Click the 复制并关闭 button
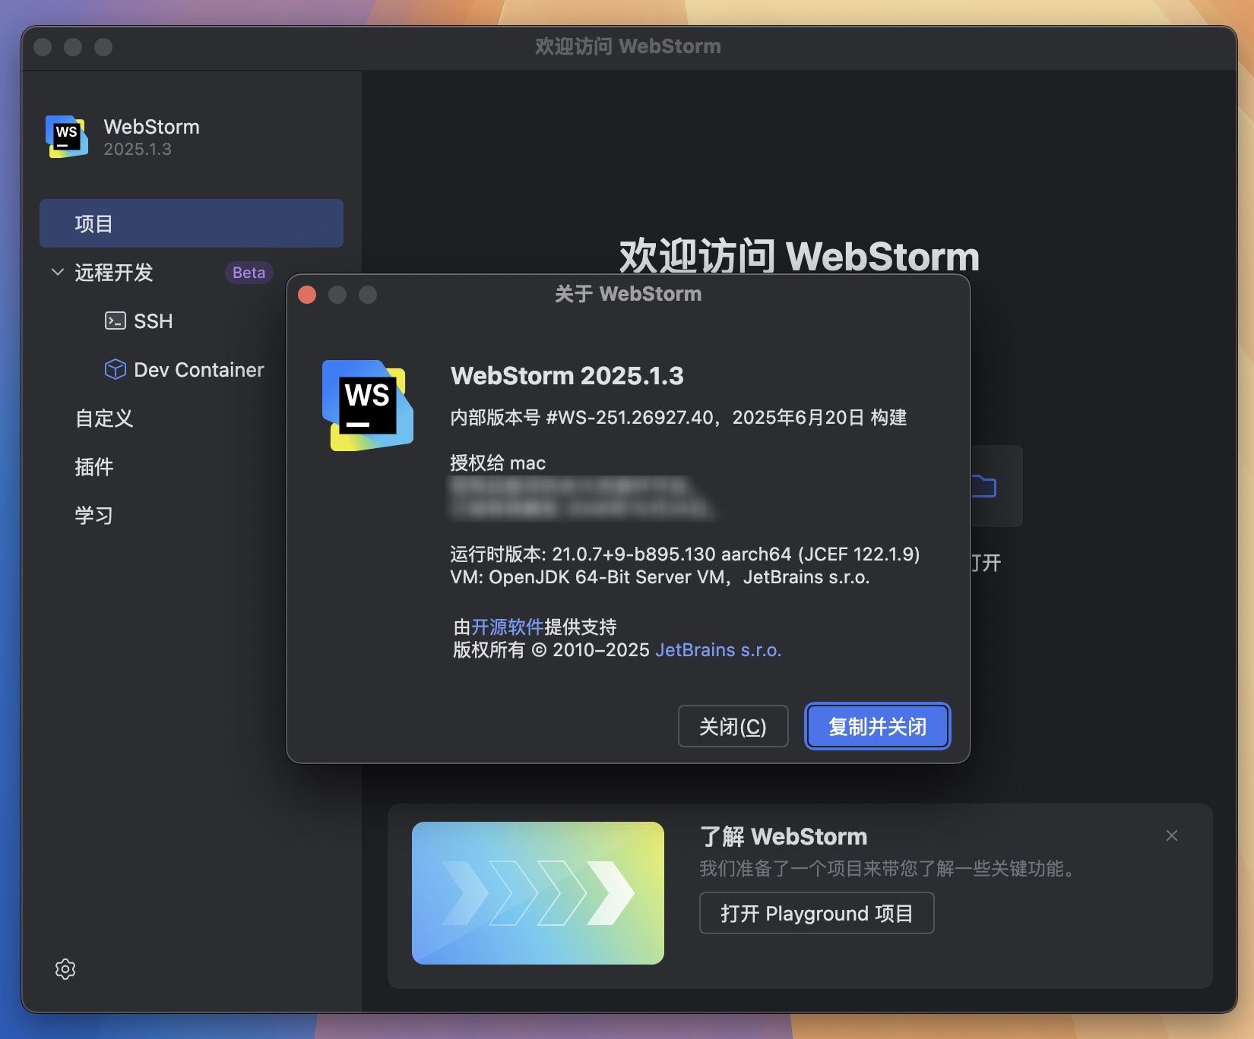1254x1039 pixels. (x=877, y=726)
